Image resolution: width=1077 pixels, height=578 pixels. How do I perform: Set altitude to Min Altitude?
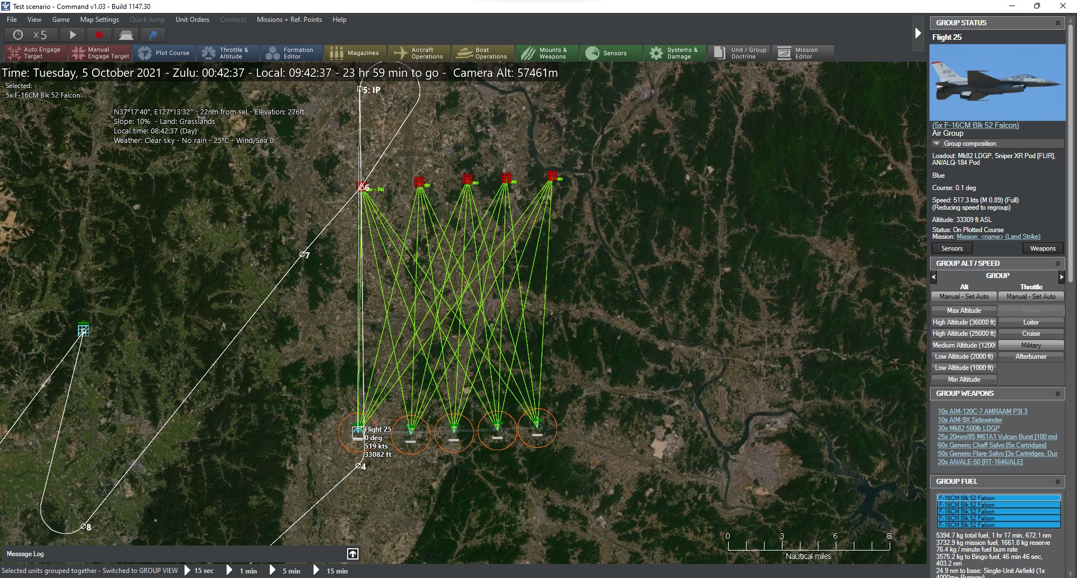pyautogui.click(x=964, y=380)
